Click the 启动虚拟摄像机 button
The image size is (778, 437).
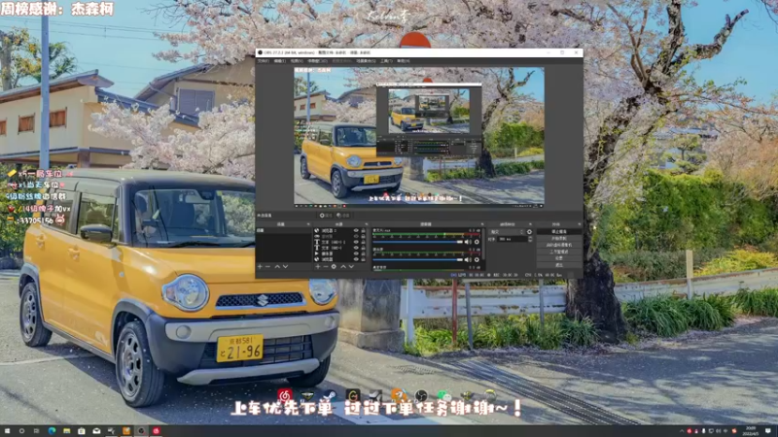pyautogui.click(x=559, y=245)
